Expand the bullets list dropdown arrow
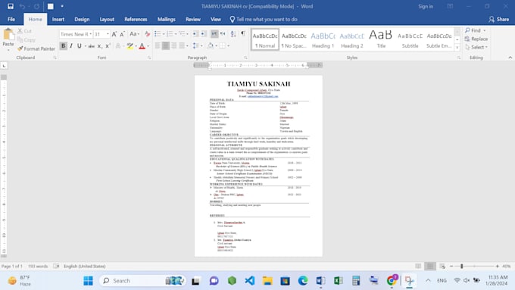Image resolution: width=515 pixels, height=290 pixels. coord(164,34)
